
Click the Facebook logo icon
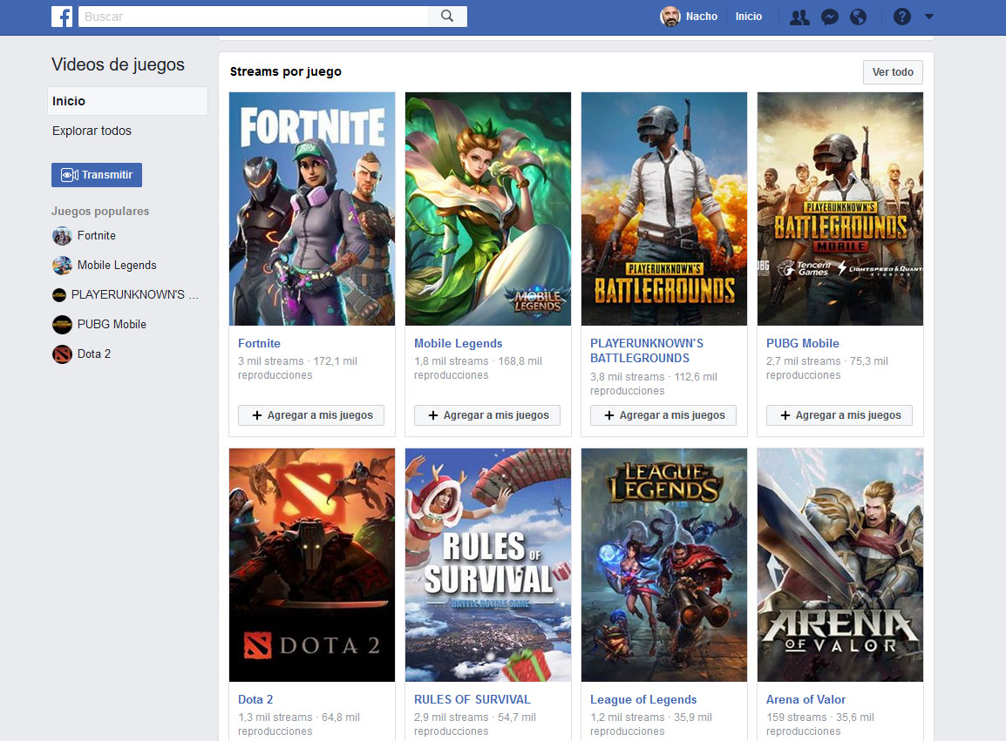62,16
